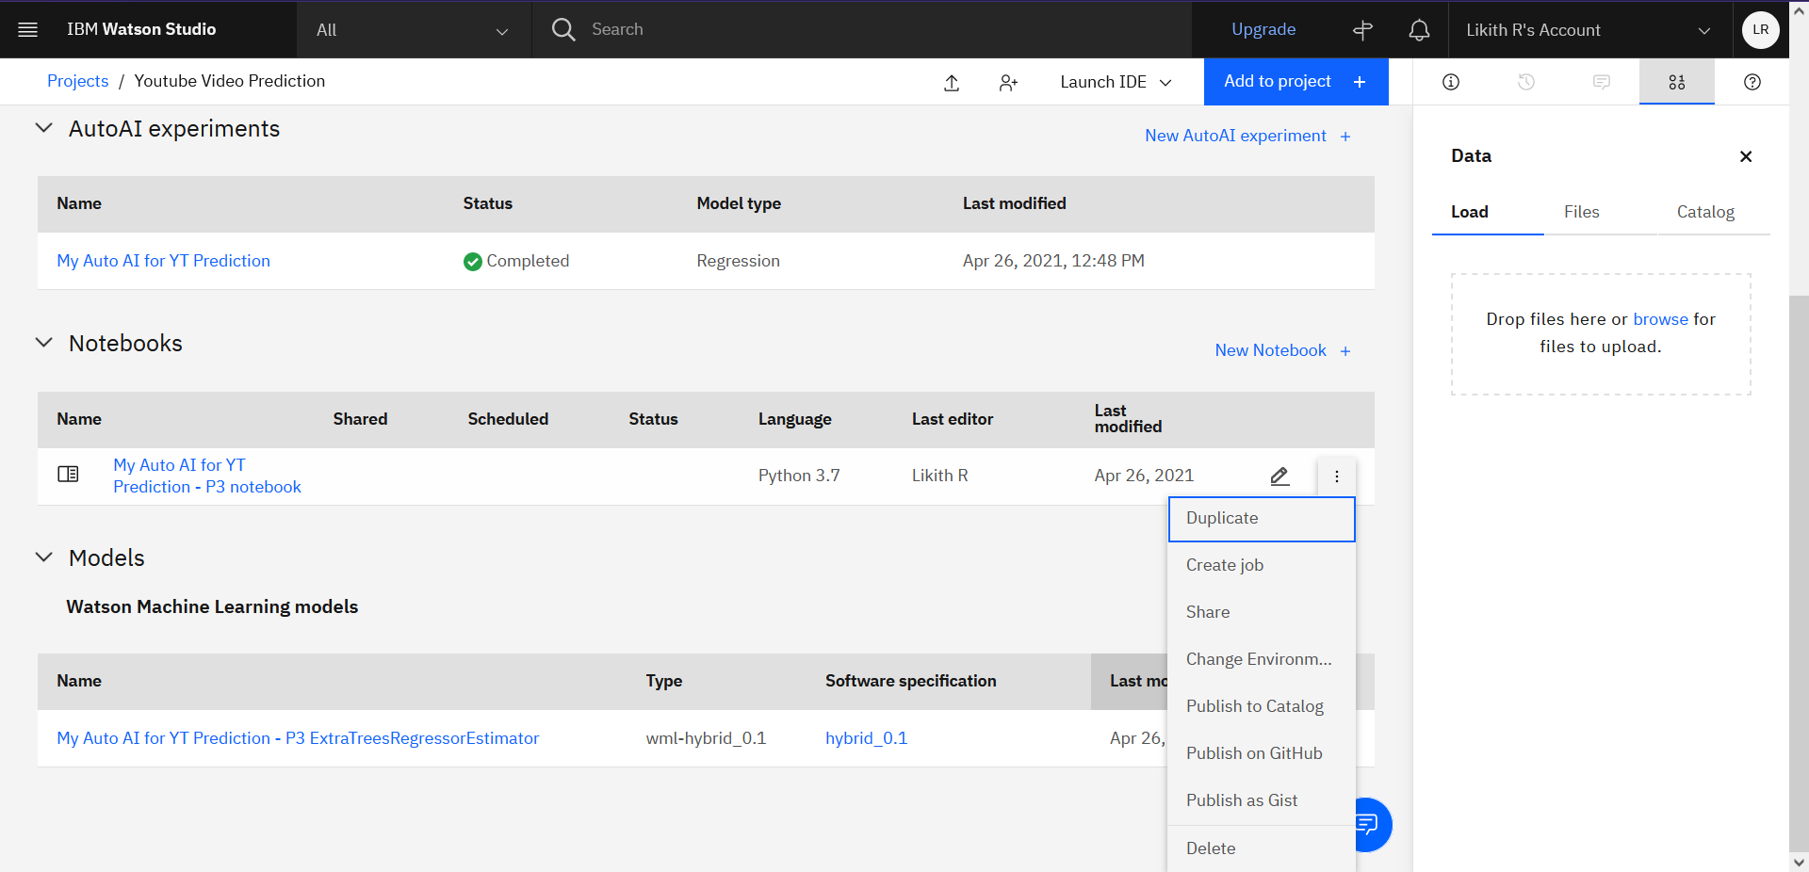Click the search magnifier icon

[x=563, y=29]
